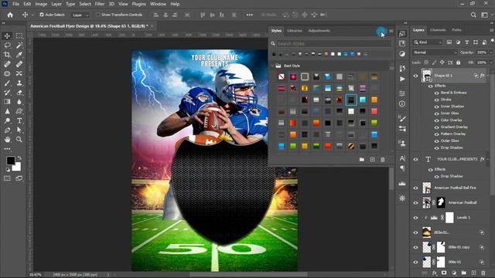Viewport: 495px width, 278px height.
Task: Open the Filter menu
Action: pos(100,4)
